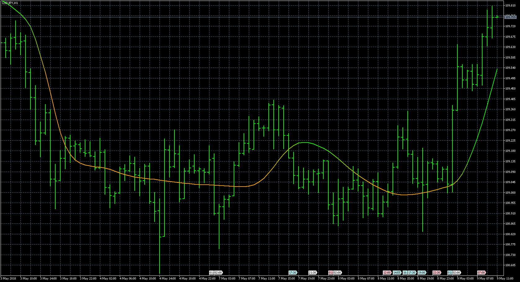Click the pink 12:00 event marker

coord(387,273)
